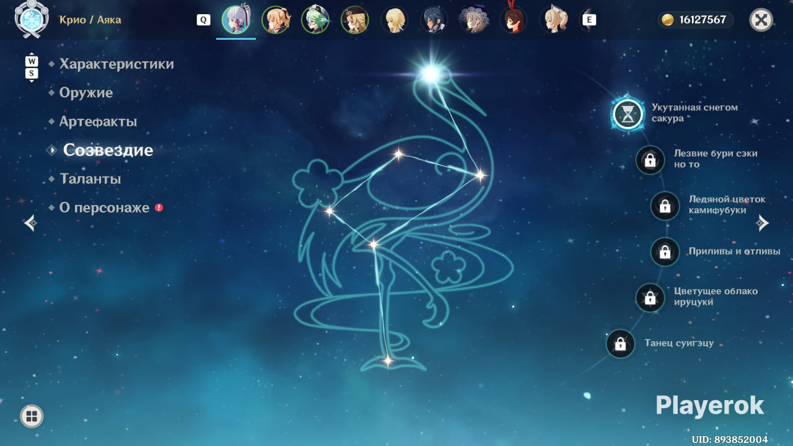The height and width of the screenshot is (446, 793).
Task: Click the Q key hint
Action: tap(203, 20)
